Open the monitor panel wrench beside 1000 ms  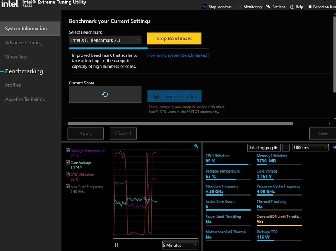(x=334, y=147)
